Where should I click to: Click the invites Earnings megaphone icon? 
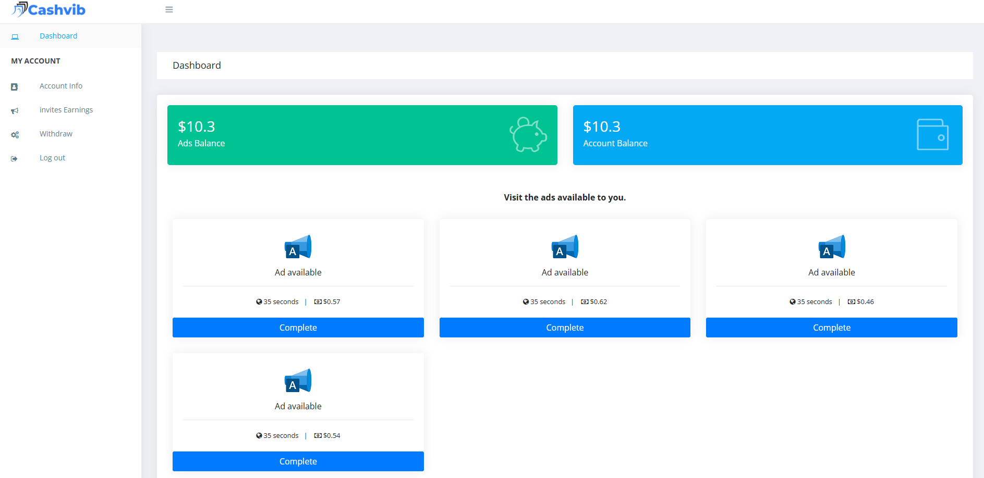coord(15,111)
